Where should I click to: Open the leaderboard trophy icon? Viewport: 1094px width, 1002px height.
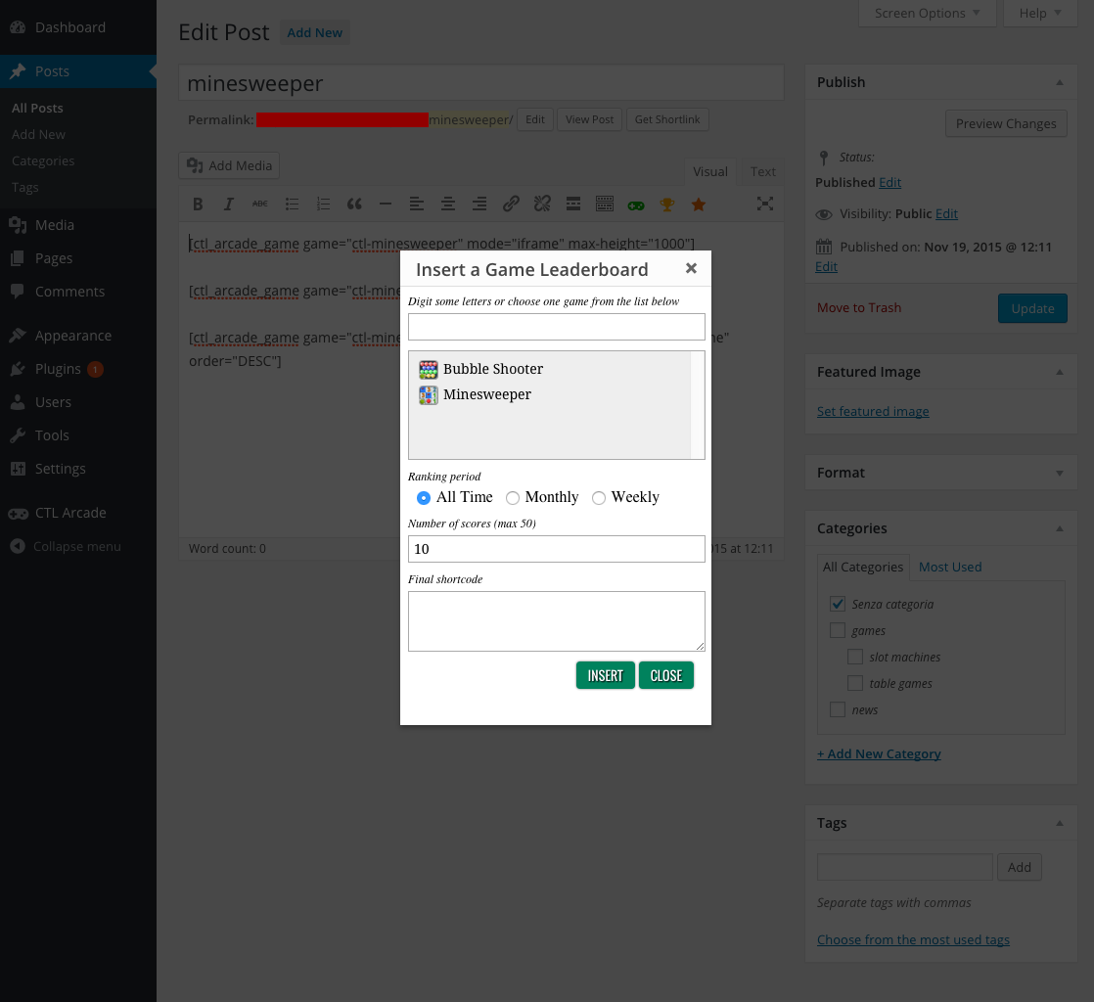(x=667, y=204)
